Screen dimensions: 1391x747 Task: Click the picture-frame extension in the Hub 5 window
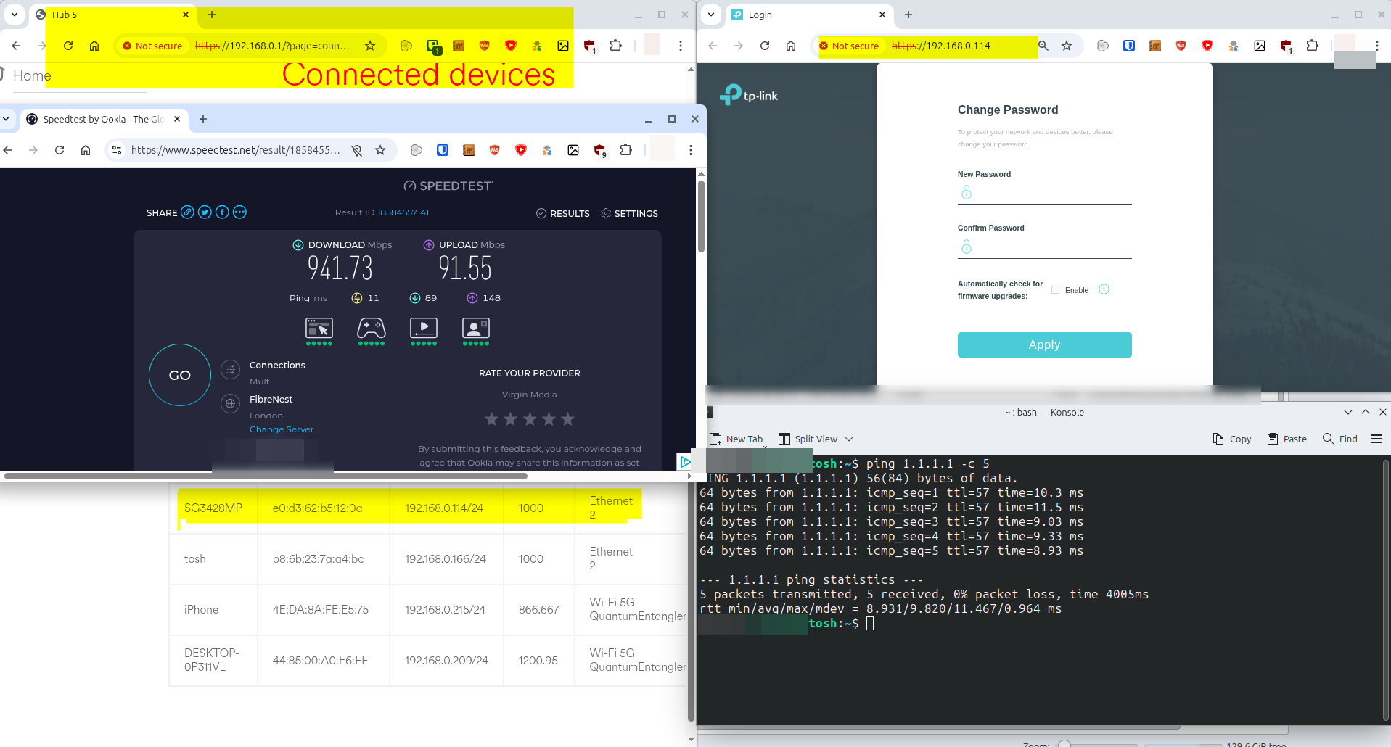pyautogui.click(x=563, y=46)
